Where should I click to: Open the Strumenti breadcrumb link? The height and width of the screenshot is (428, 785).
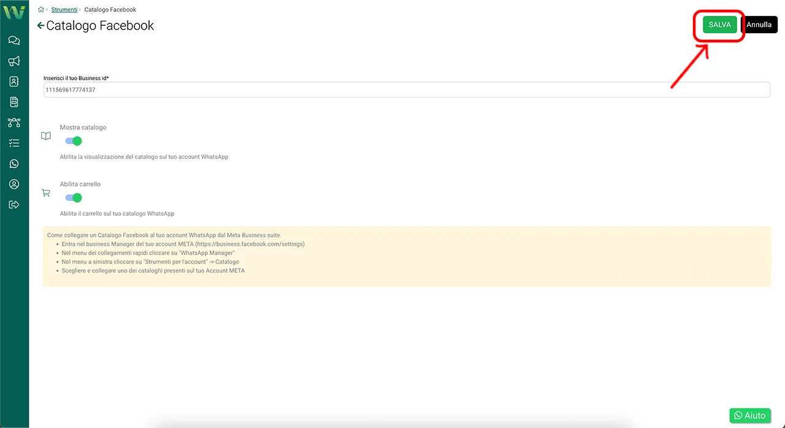[64, 10]
